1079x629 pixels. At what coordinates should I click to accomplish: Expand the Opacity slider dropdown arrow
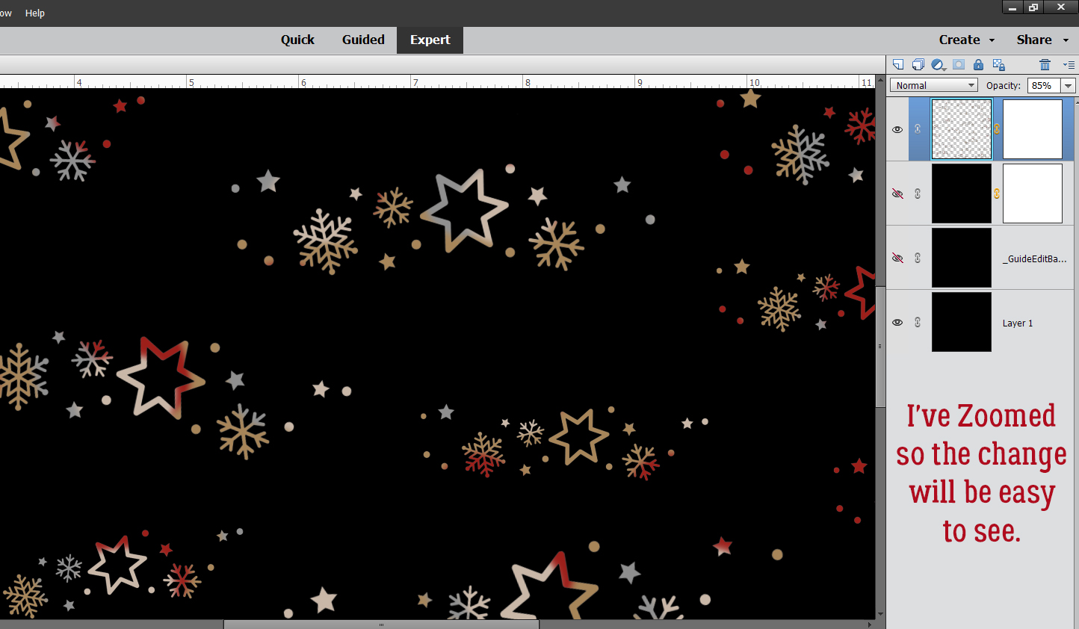1069,86
